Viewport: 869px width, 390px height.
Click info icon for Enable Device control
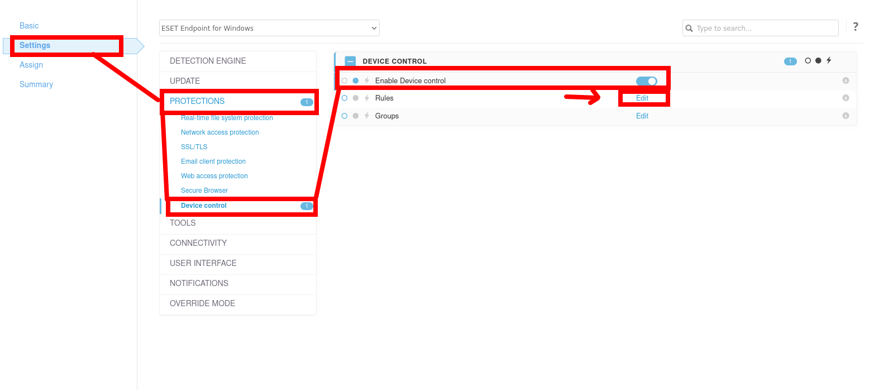(x=846, y=80)
